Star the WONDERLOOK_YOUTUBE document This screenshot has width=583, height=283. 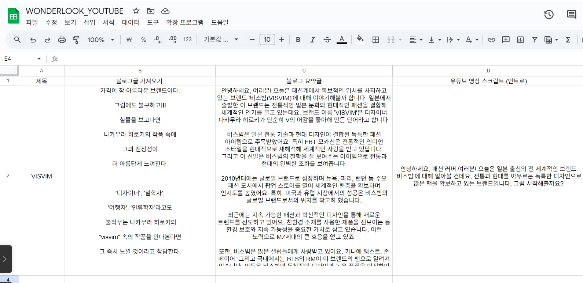click(136, 11)
